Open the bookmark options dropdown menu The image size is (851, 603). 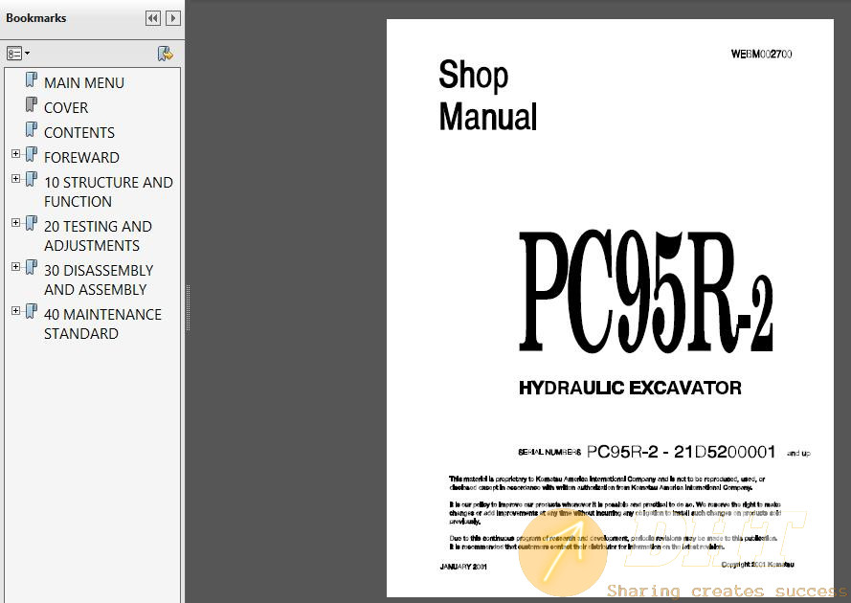point(18,54)
